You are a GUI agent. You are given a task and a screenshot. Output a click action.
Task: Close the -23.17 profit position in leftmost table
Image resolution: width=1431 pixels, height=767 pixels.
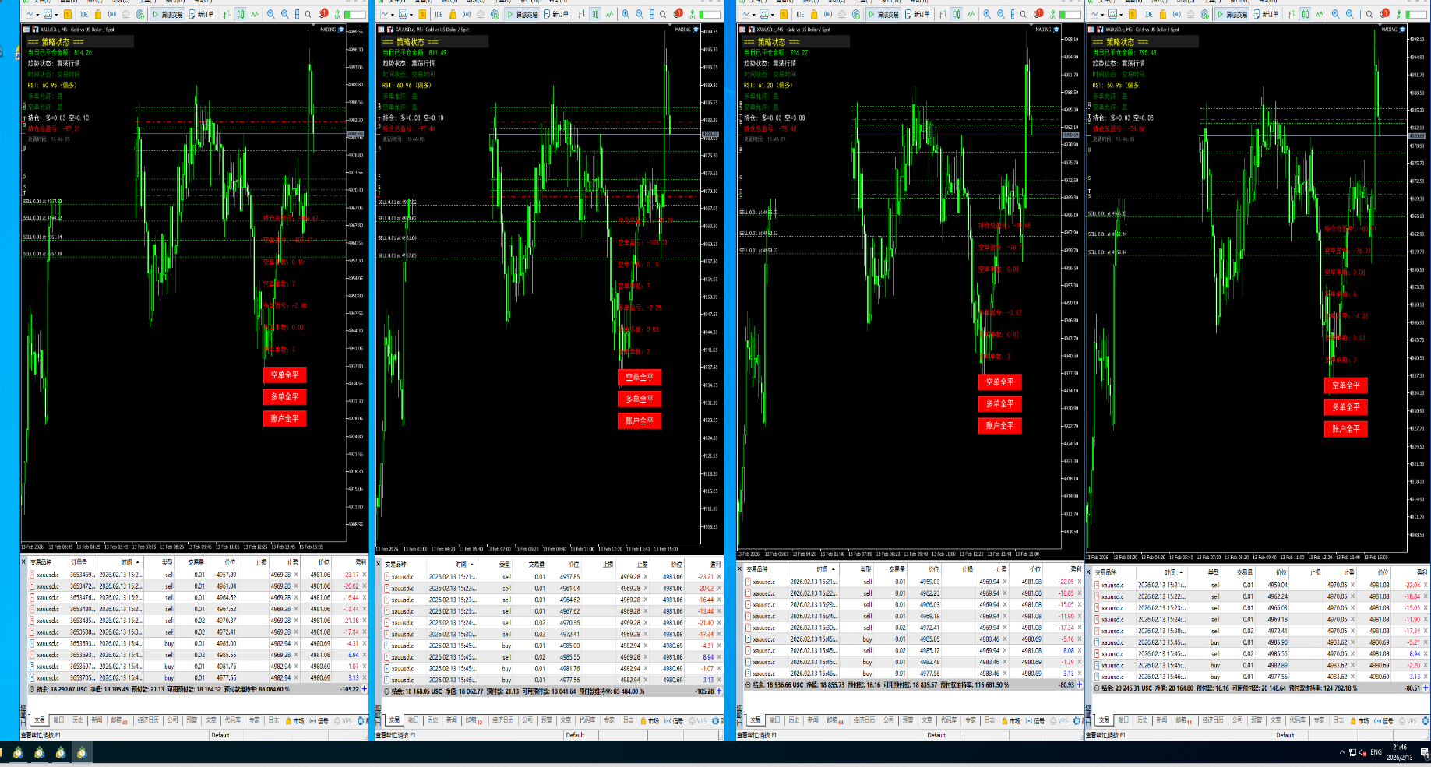click(x=364, y=575)
